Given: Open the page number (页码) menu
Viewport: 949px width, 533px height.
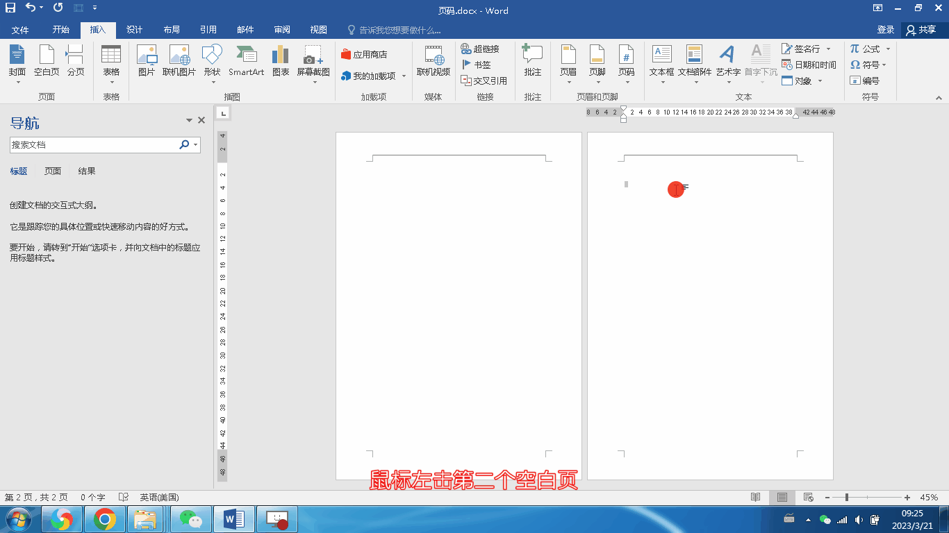Looking at the screenshot, I should [627, 64].
